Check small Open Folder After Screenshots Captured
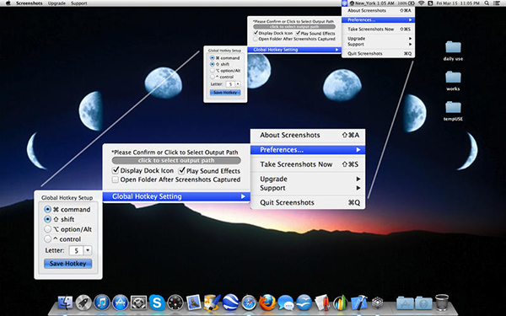This screenshot has width=506, height=316. pyautogui.click(x=256, y=39)
